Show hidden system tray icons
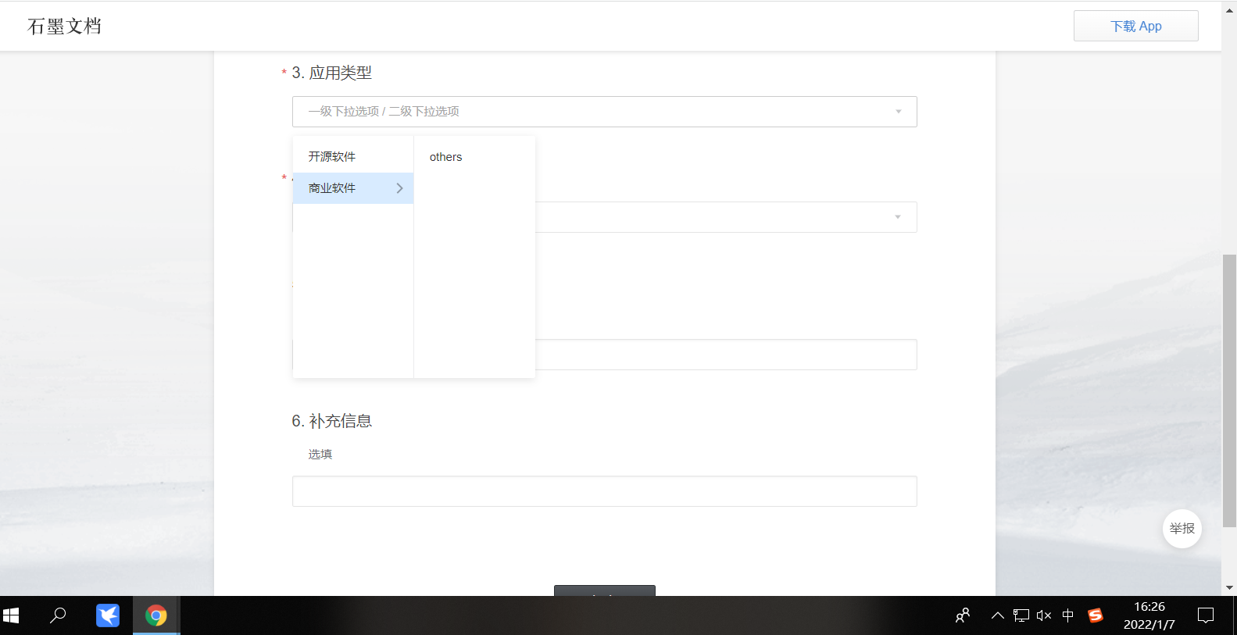Image resolution: width=1237 pixels, height=635 pixels. click(997, 615)
